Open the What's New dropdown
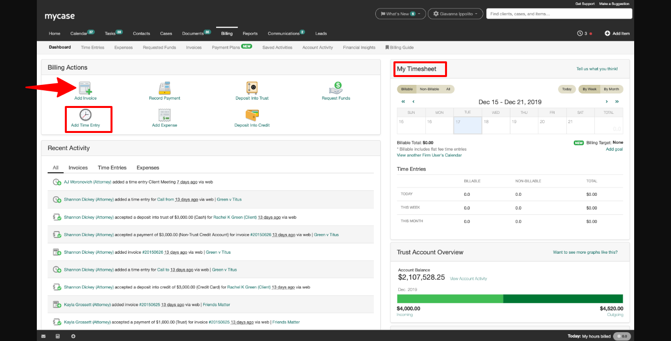Screen dimensions: 671x341 (x=400, y=14)
